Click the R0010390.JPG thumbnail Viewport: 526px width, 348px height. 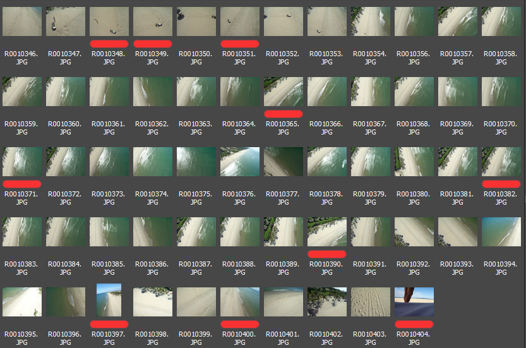click(x=327, y=232)
